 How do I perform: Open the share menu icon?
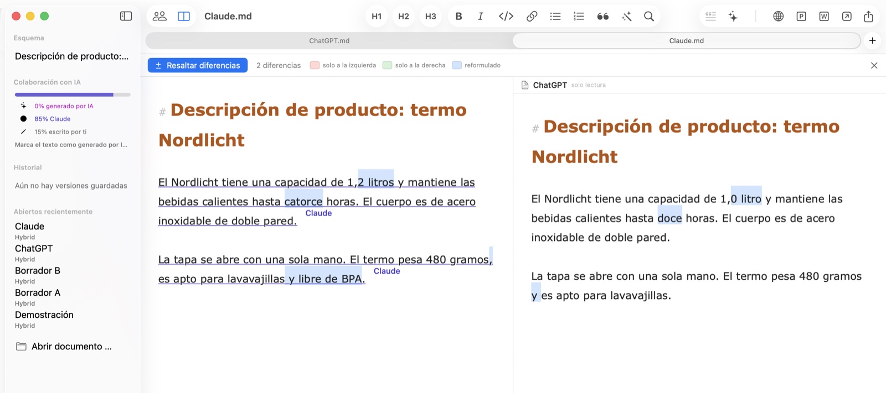(x=868, y=16)
